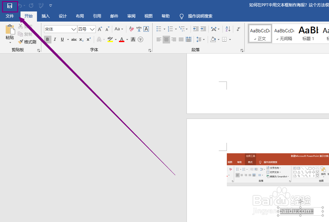Expand the 粘贴 options arrow
Image resolution: width=329 pixels, height=222 pixels.
pyautogui.click(x=10, y=43)
